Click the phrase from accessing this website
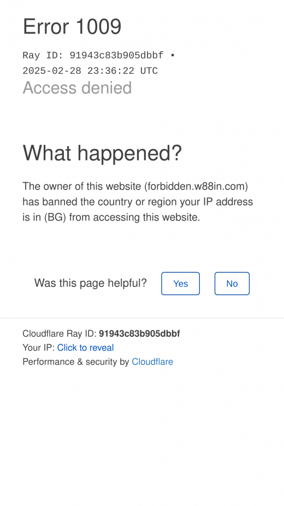The width and height of the screenshot is (284, 506). [x=134, y=217]
